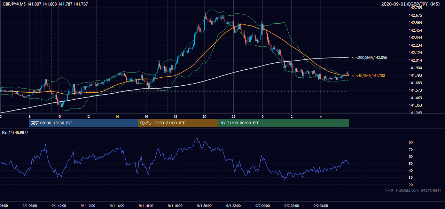Screen dimensions: 445x209
Task: Click the 9/1 20:00 time label
Action: [204, 206]
